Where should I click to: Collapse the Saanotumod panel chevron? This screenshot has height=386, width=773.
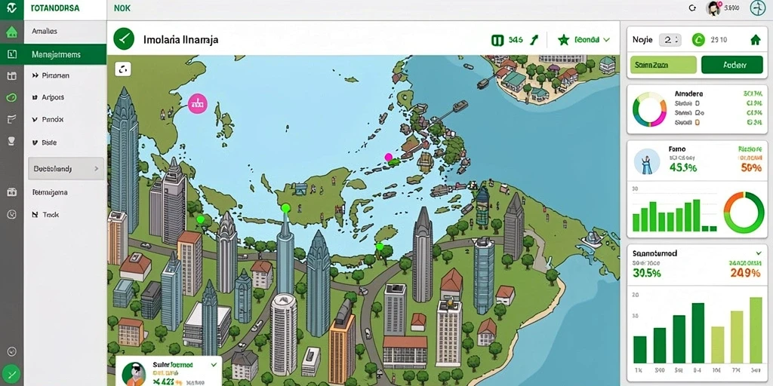(758, 253)
